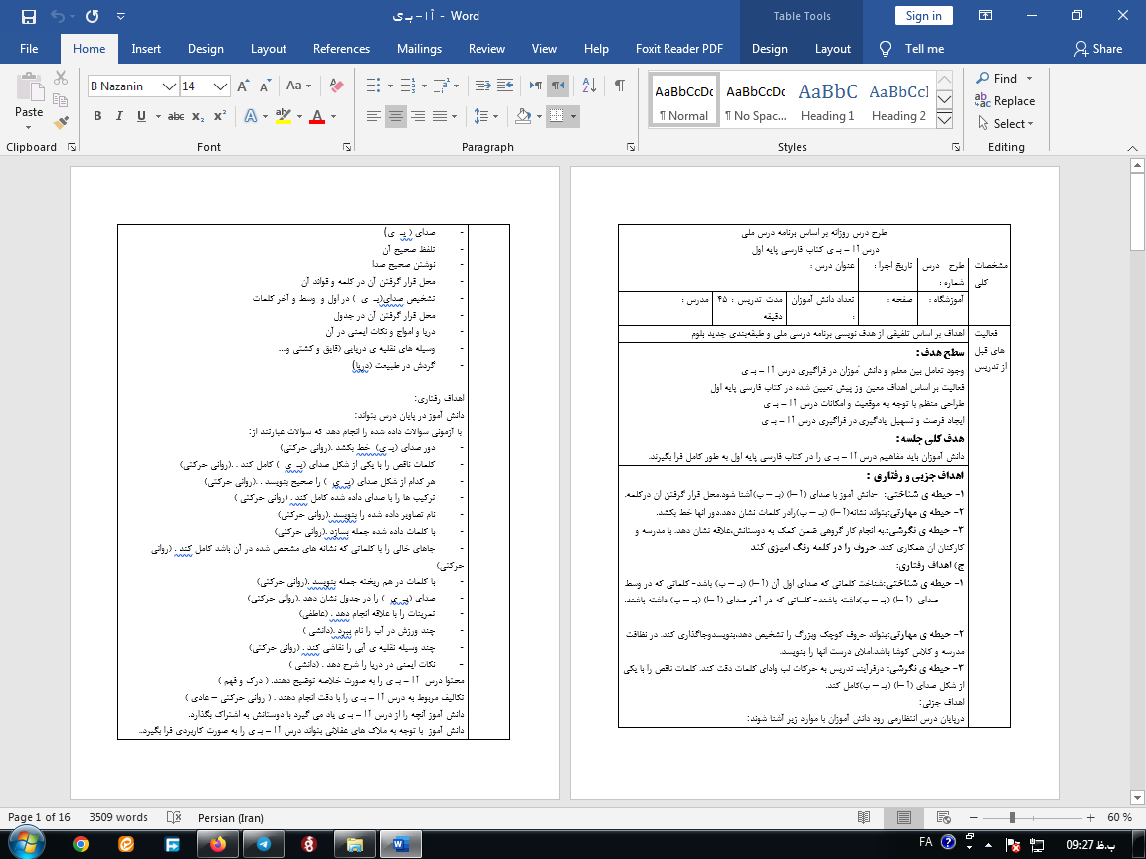Toggle show/hide paragraph marks

click(619, 86)
